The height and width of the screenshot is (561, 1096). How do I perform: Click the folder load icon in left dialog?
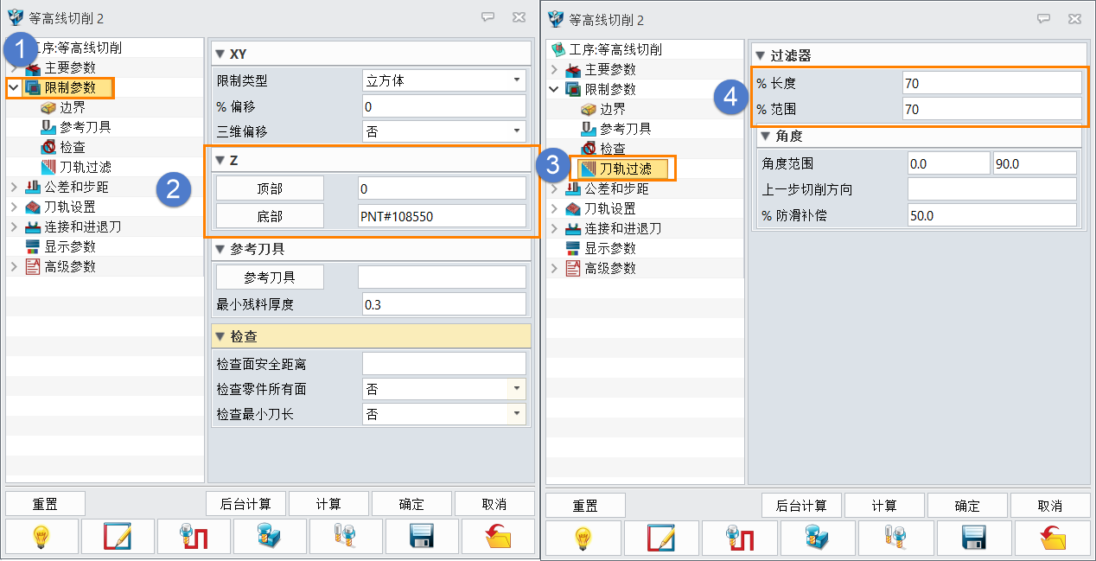pos(498,537)
